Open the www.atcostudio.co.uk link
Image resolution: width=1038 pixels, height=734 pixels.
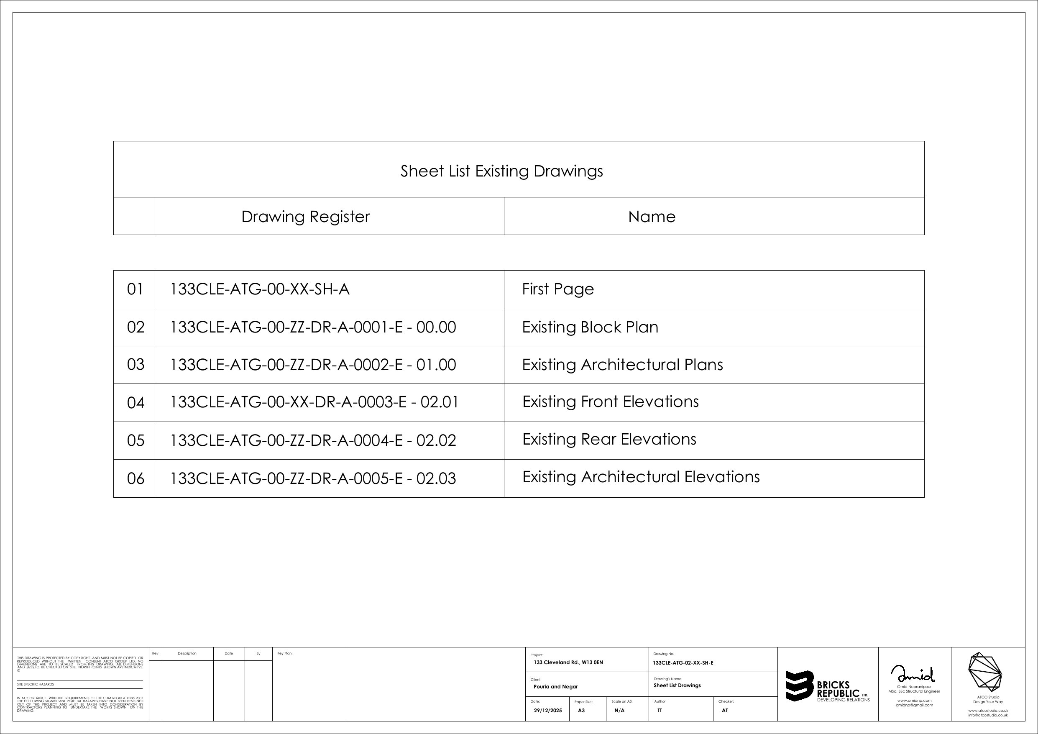tap(988, 711)
